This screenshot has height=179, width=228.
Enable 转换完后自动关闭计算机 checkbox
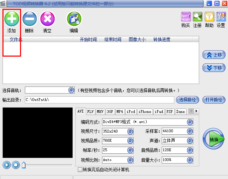(80, 170)
